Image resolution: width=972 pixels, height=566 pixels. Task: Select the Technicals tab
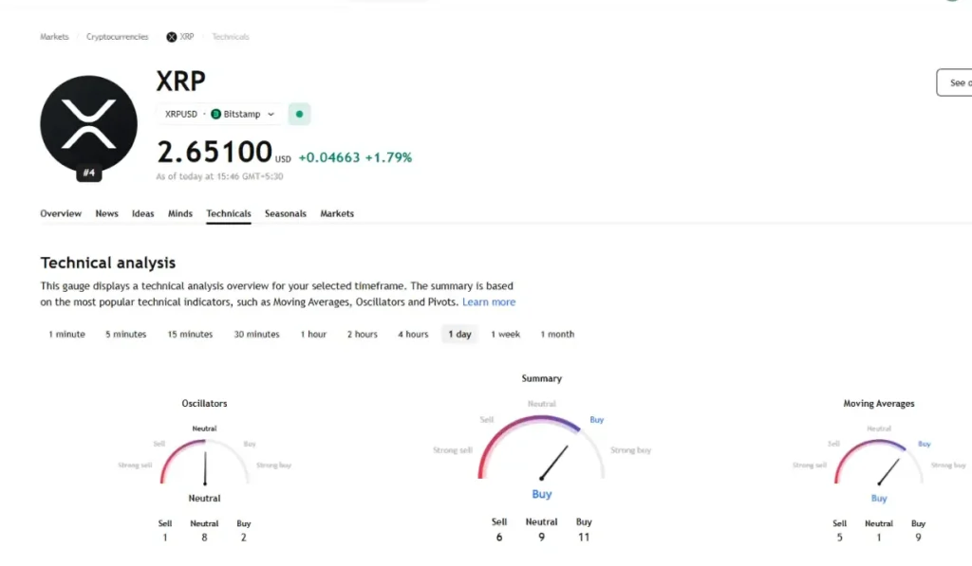229,213
